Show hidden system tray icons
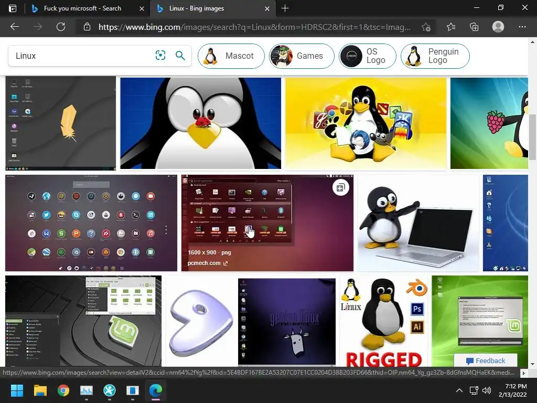The width and height of the screenshot is (537, 403). 459,390
